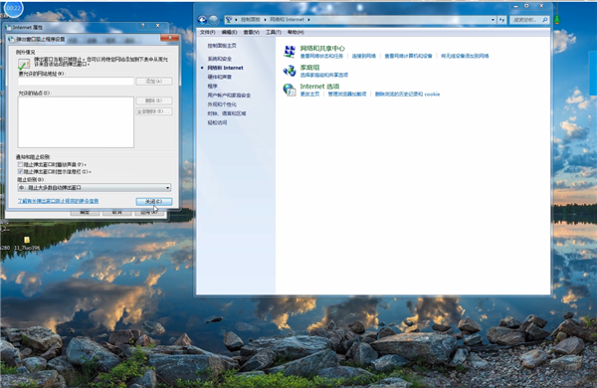This screenshot has width=597, height=388.
Task: Expand the breadcrumb arrow after 控制面板
Action: click(265, 20)
